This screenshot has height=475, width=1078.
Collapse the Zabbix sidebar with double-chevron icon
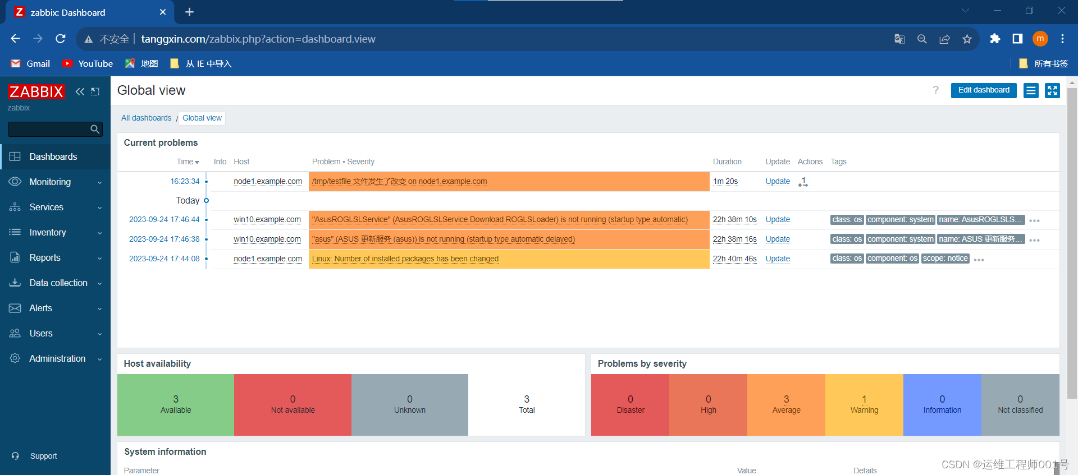(80, 91)
